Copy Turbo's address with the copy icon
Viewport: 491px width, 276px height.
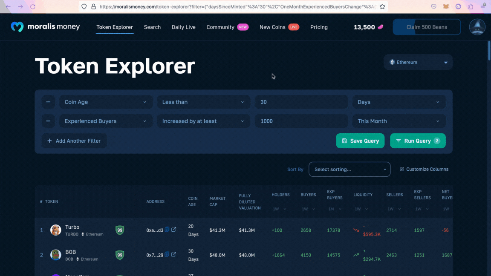[167, 230]
